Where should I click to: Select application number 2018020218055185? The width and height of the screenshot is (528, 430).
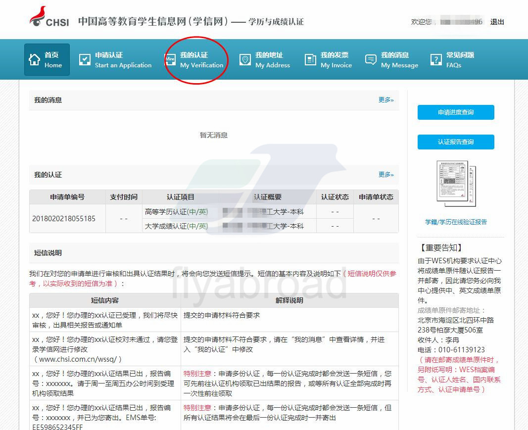click(64, 219)
